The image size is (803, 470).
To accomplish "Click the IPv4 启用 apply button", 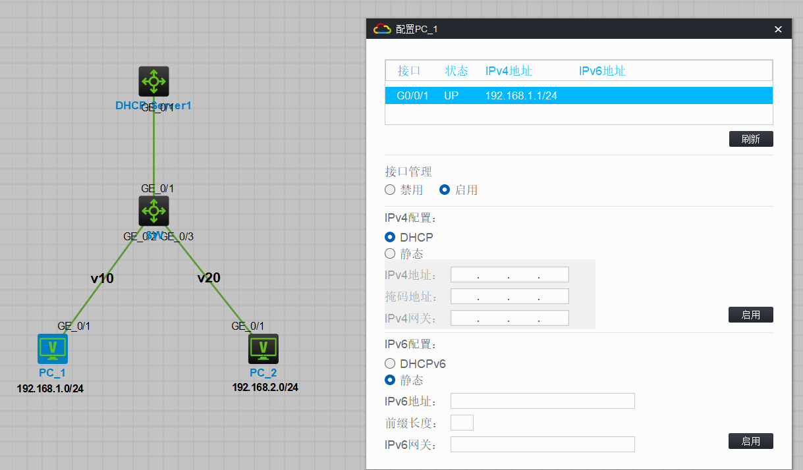I will pos(750,314).
